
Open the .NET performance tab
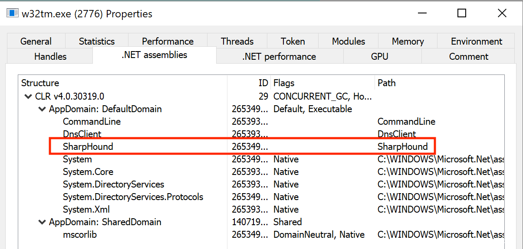point(279,57)
